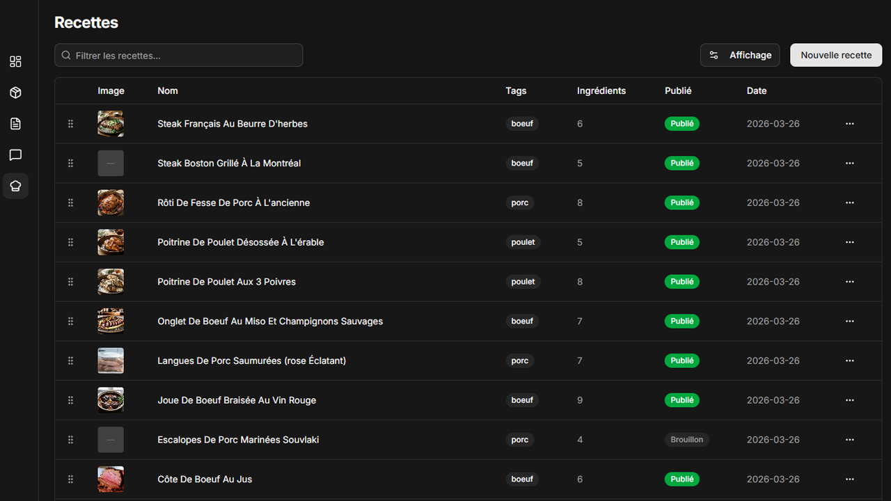Click the boeuf tag on Steak Français row
Viewport: 891px width, 501px height.
click(x=522, y=124)
